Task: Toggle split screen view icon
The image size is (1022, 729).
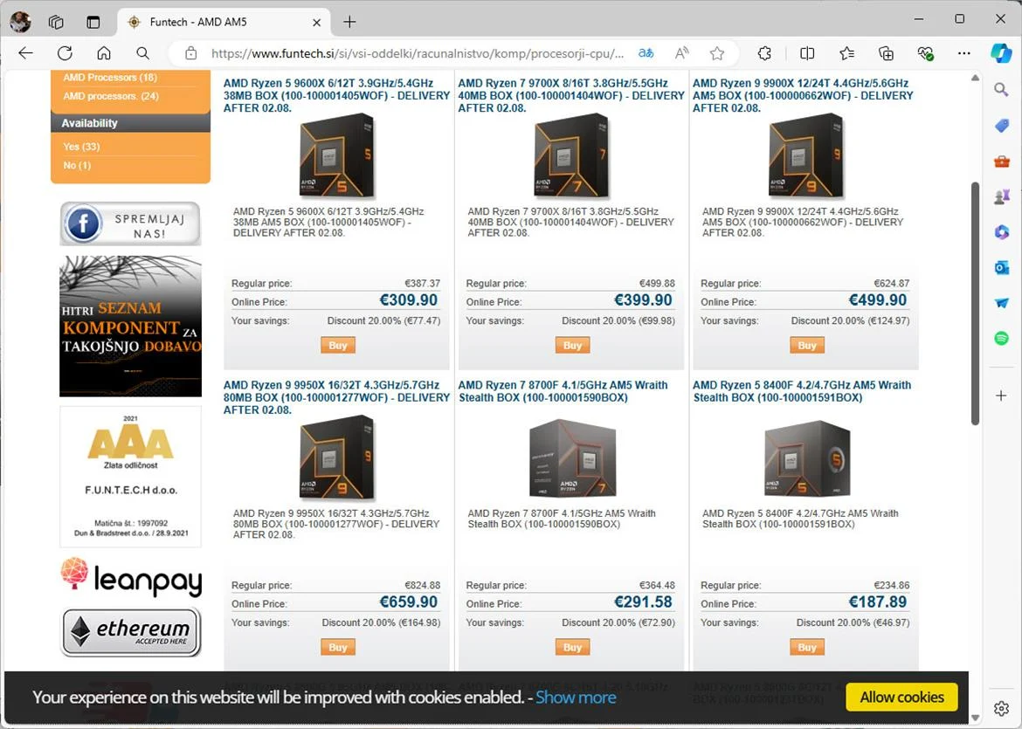Action: coord(807,53)
